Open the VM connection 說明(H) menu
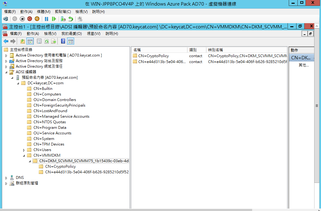Image resolution: width=321 pixels, height=211 pixels. 98,12
